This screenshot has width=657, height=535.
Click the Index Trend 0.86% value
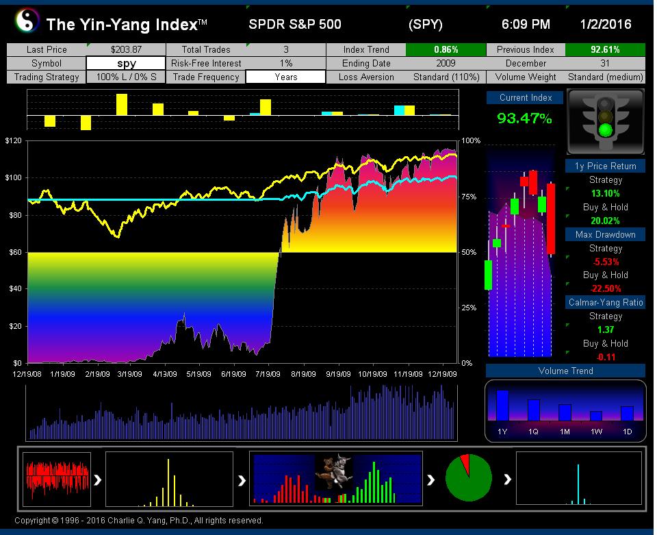[x=446, y=49]
